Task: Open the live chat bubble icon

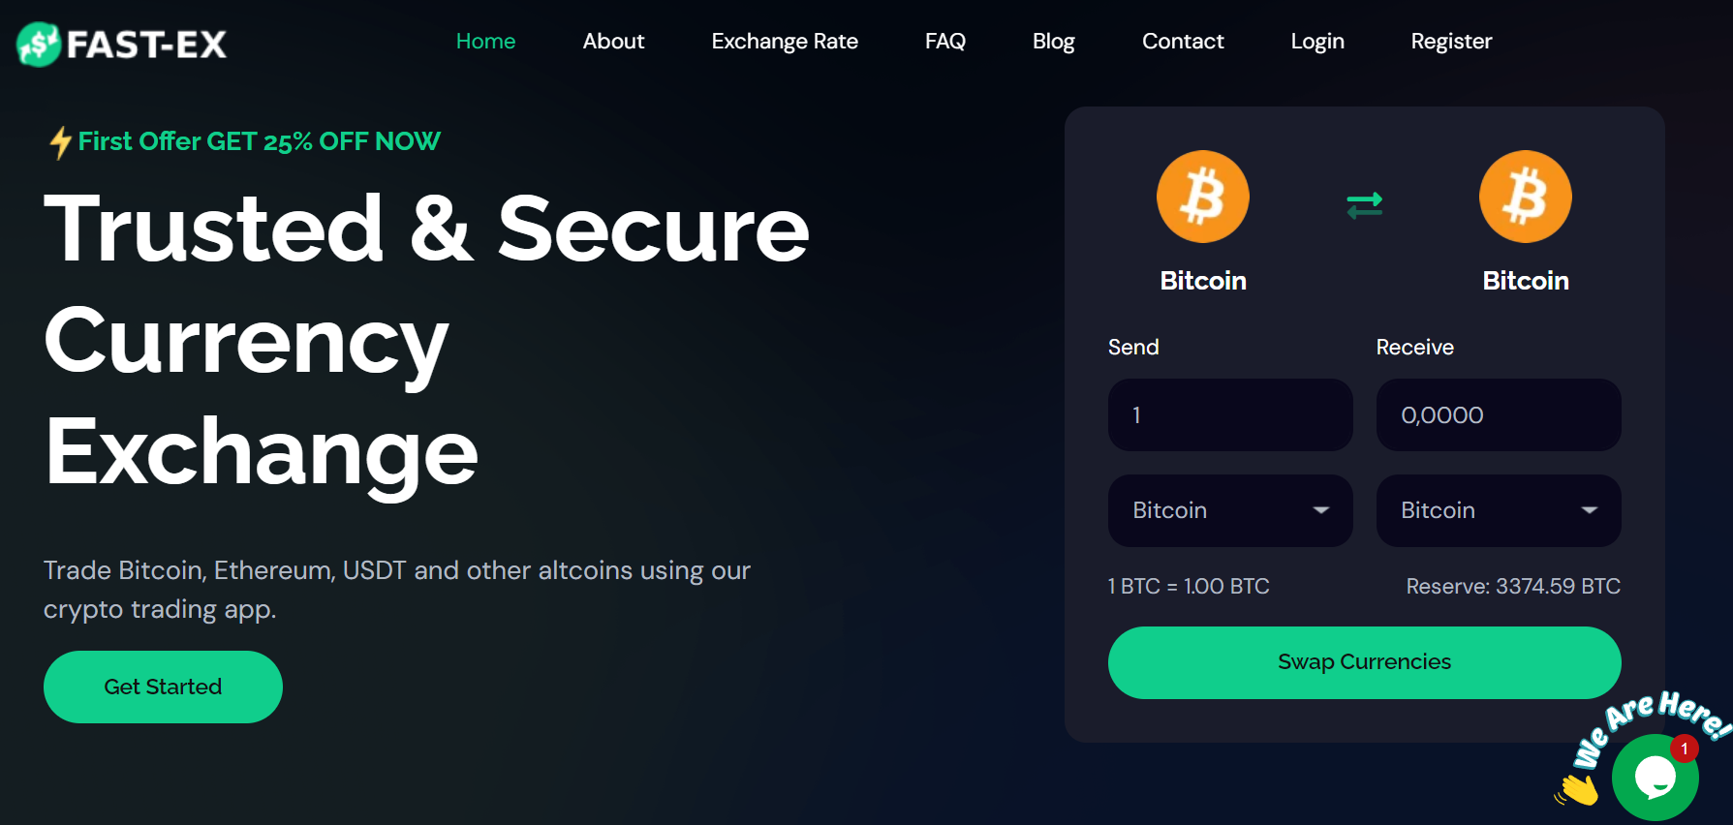Action: (x=1656, y=777)
